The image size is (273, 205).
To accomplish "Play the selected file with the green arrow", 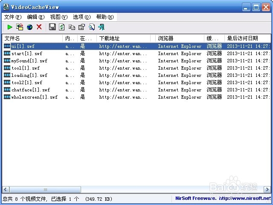I will point(10,27).
